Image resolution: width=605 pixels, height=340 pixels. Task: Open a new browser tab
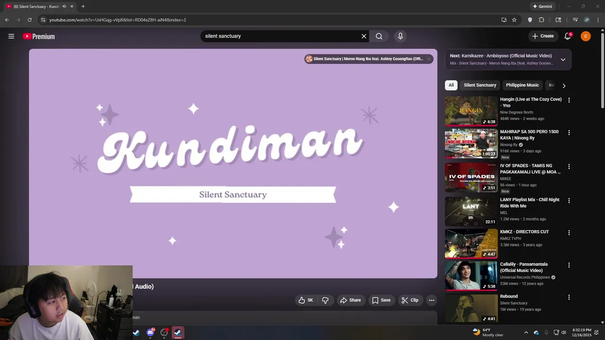[83, 7]
